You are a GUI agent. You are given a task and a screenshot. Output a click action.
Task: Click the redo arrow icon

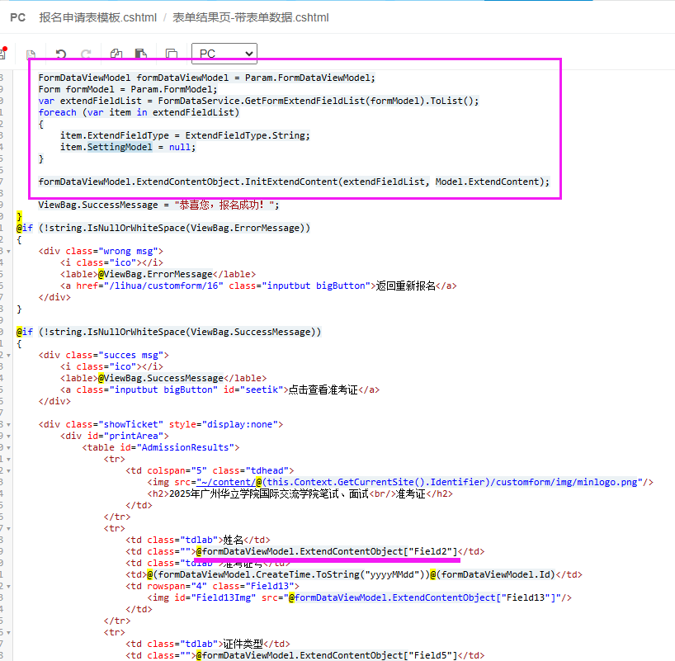coord(86,54)
